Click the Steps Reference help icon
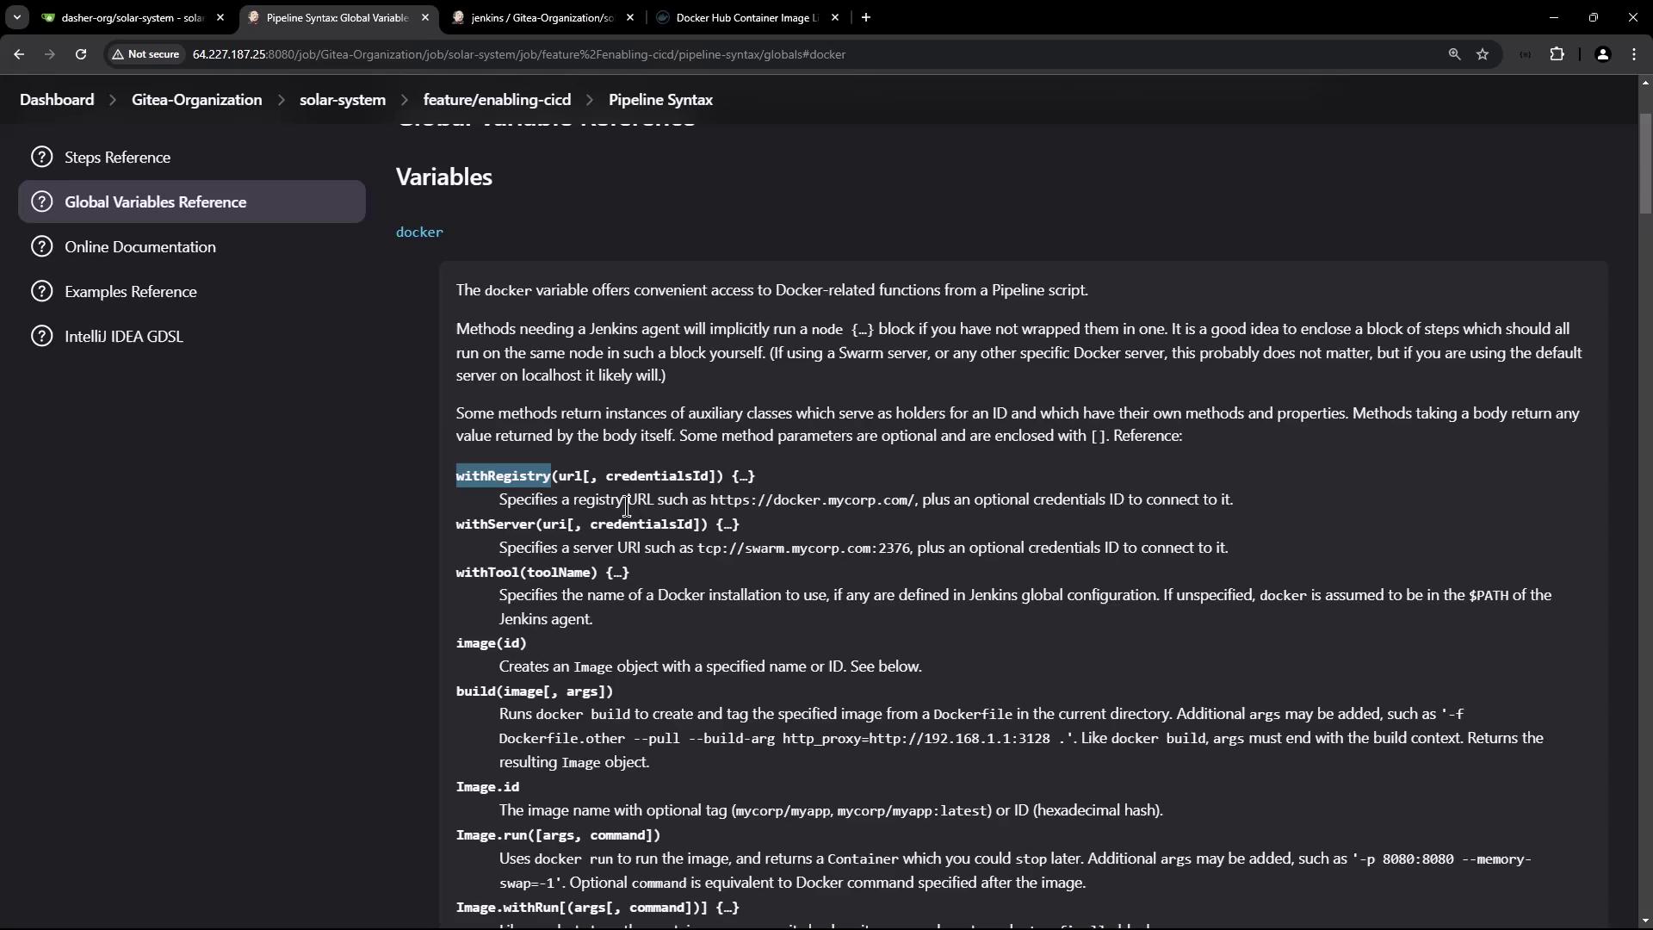Image resolution: width=1653 pixels, height=930 pixels. tap(41, 157)
